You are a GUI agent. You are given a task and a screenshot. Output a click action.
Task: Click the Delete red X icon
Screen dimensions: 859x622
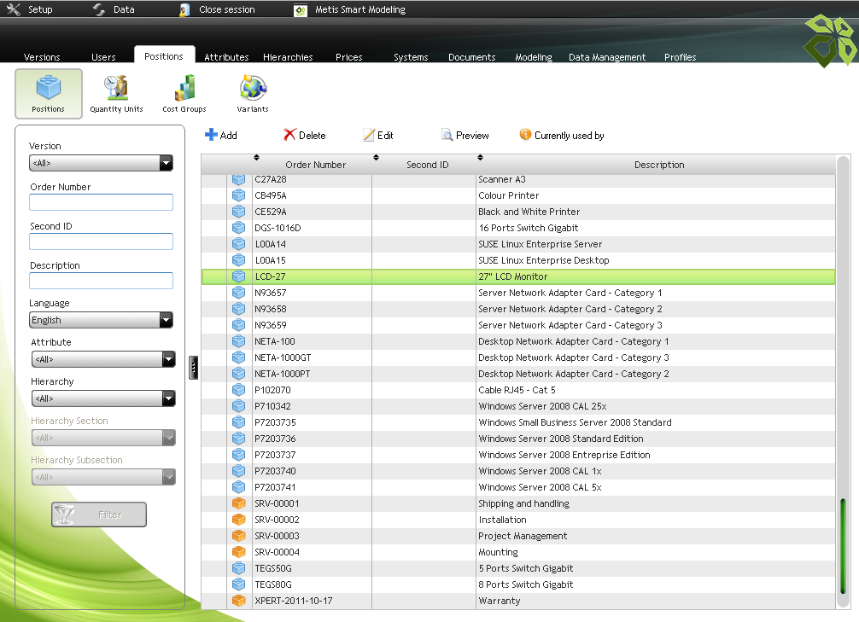pos(289,135)
